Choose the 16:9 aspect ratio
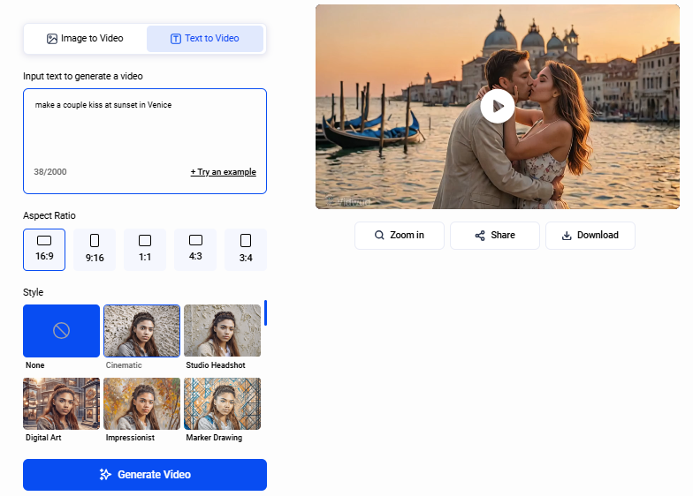This screenshot has width=693, height=496. coord(44,249)
